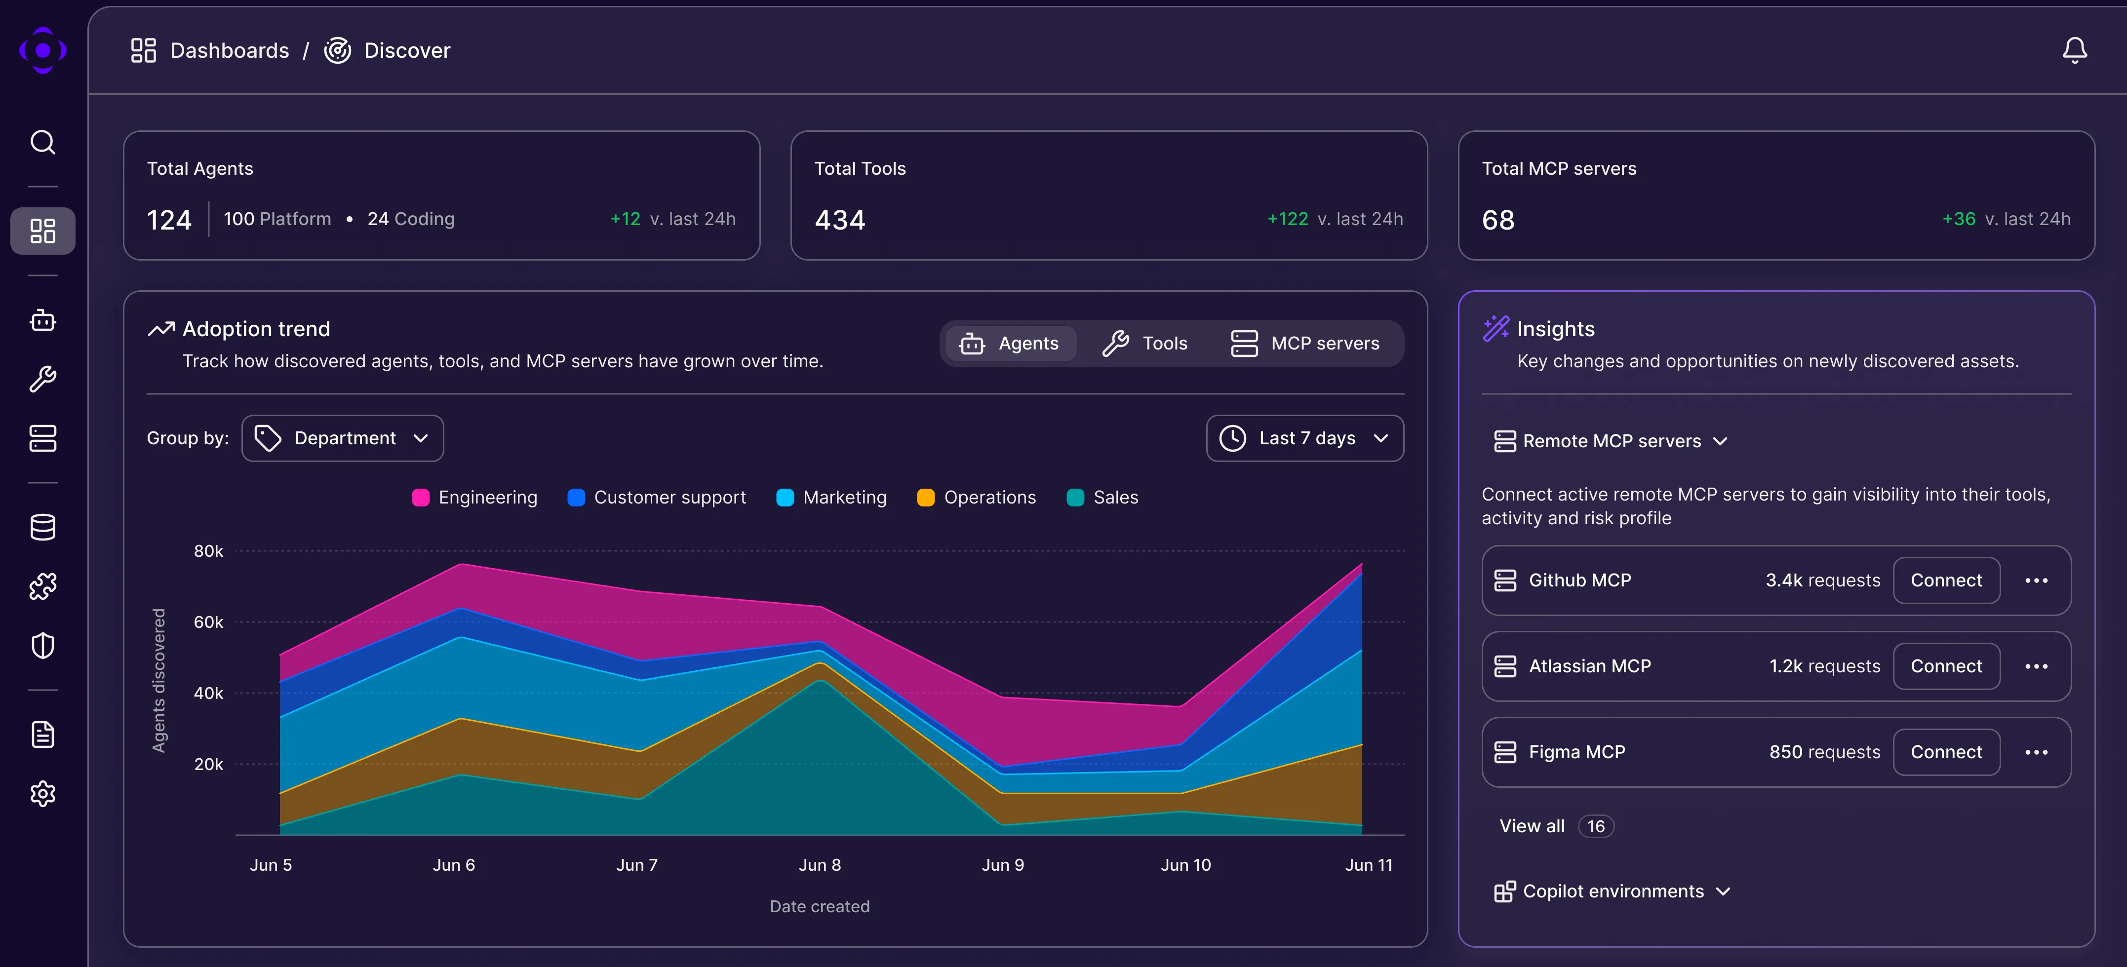Screen dimensions: 2127x967
Task: Switch chart to the Tools tab
Action: coord(1144,344)
